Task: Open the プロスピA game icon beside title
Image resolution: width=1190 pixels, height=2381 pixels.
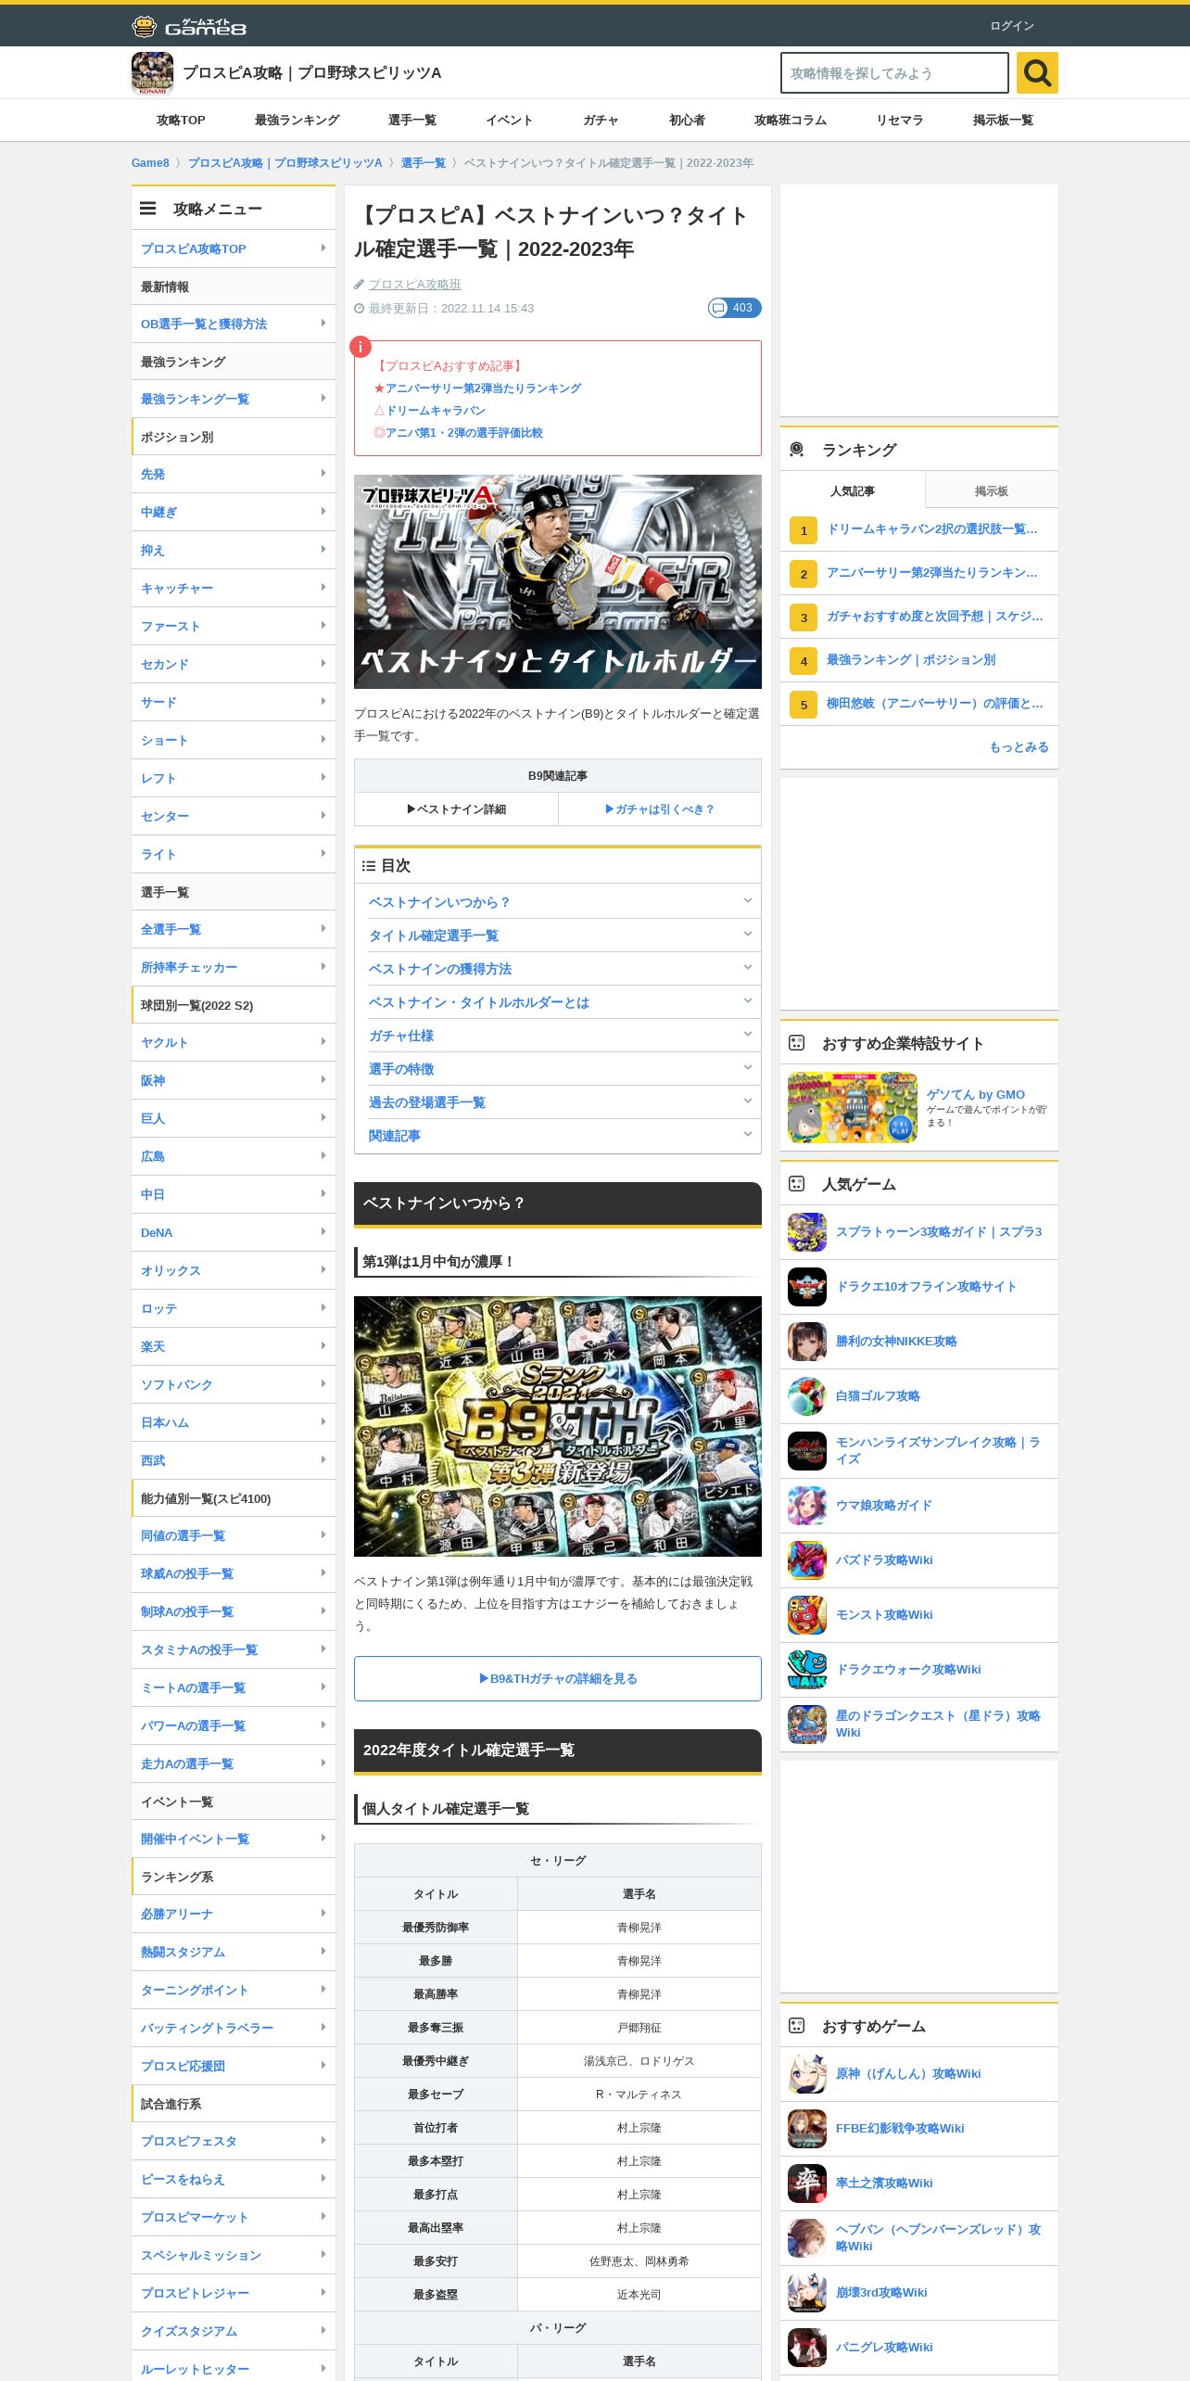Action: point(152,73)
